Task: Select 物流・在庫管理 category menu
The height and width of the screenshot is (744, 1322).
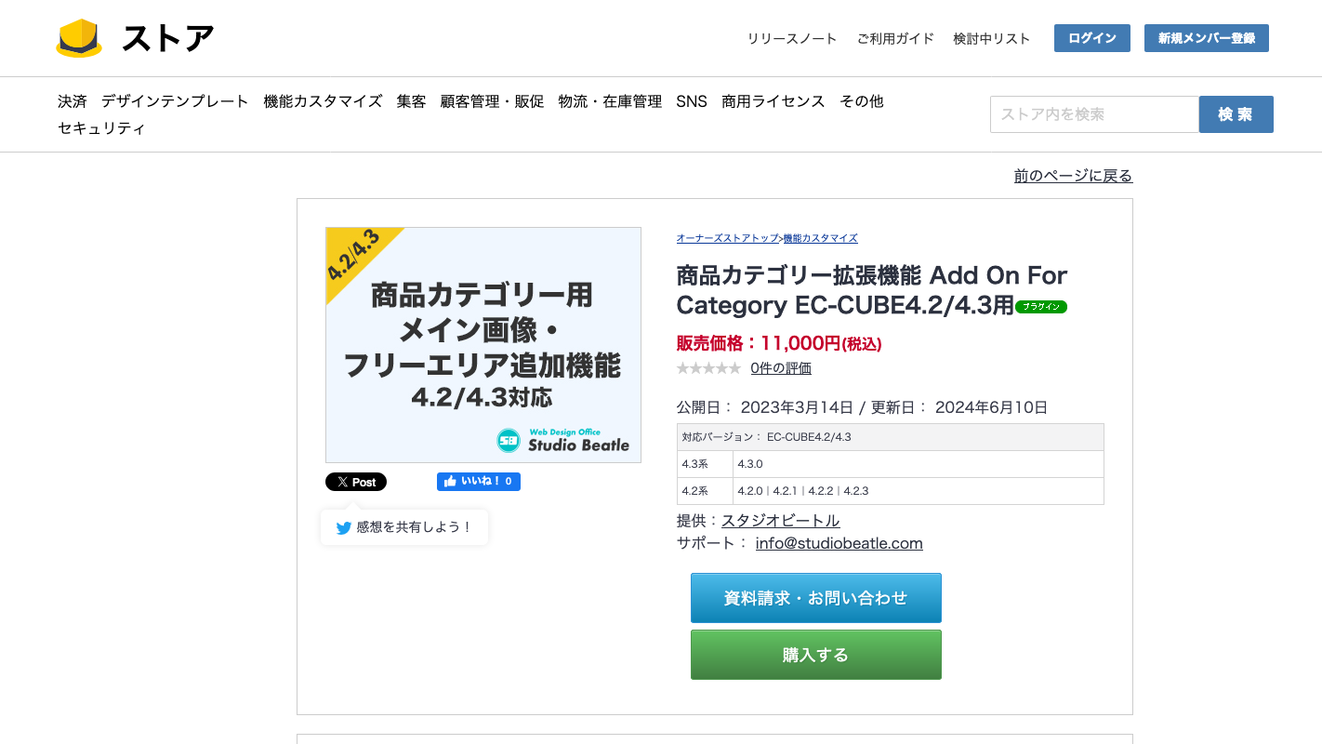Action: click(x=610, y=101)
